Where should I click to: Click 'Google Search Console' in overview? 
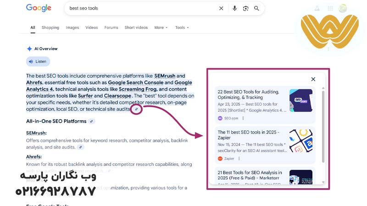click(135, 82)
